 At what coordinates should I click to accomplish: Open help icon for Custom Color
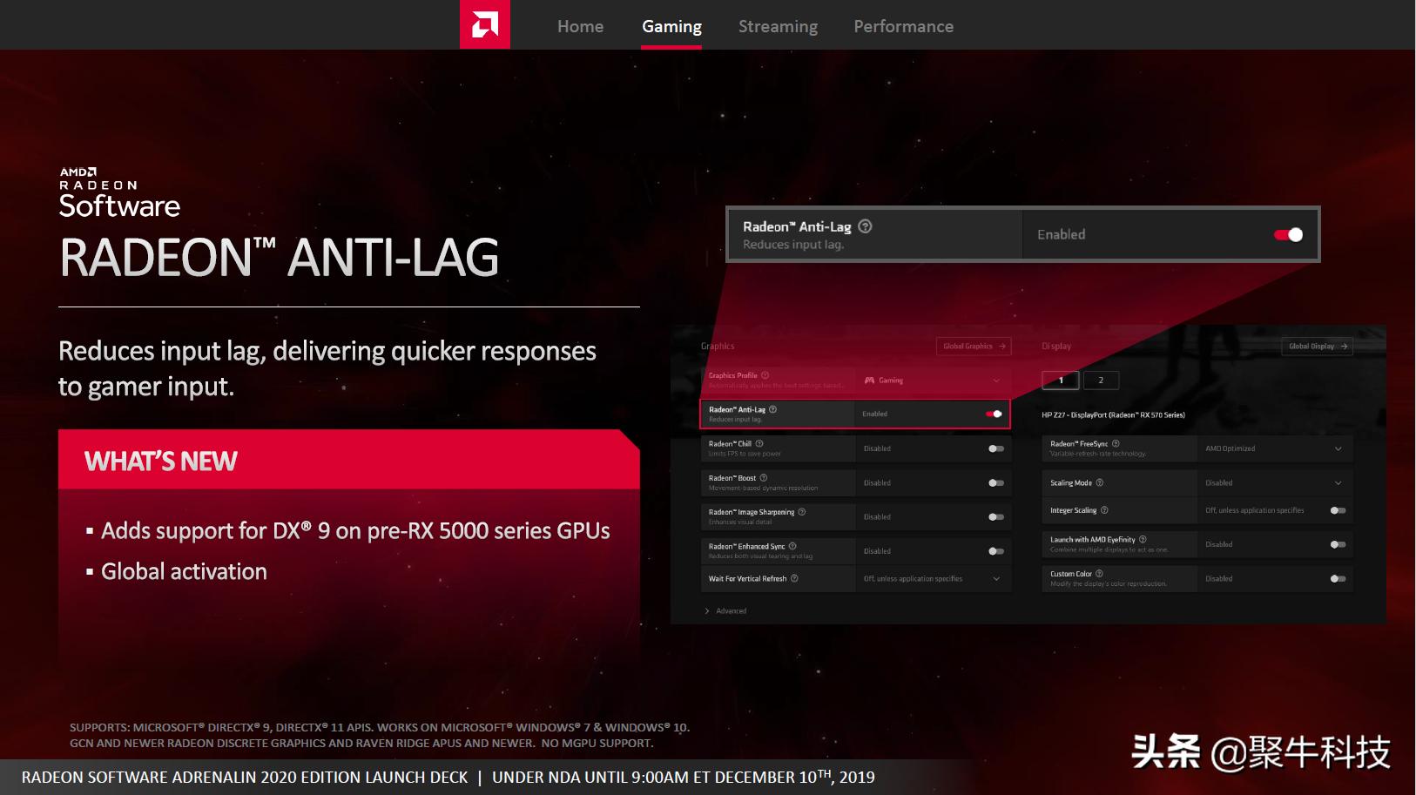(x=1099, y=574)
